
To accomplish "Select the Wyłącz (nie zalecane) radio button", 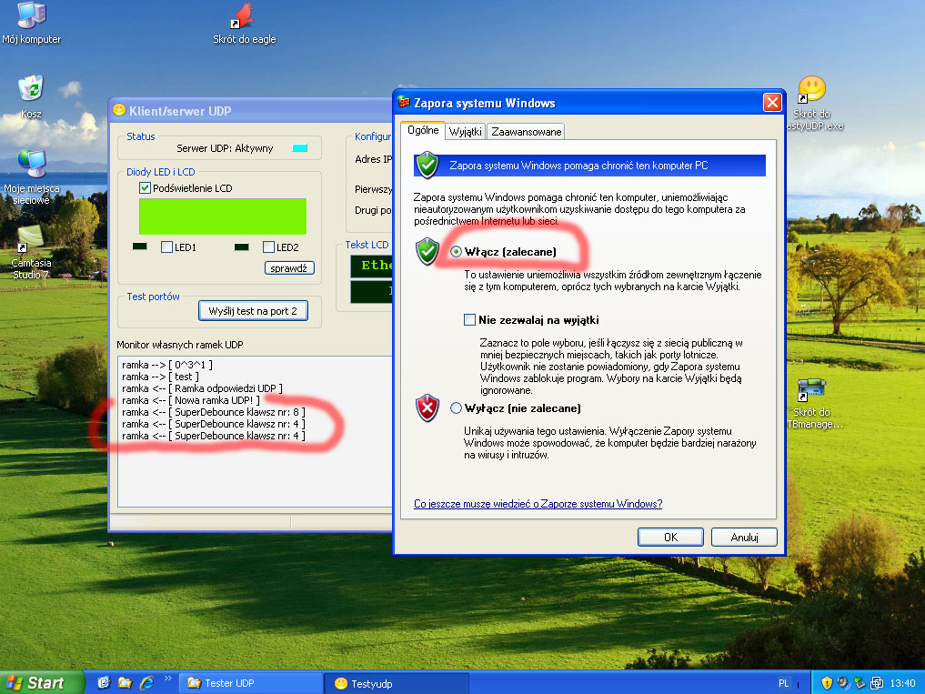I will coord(456,408).
